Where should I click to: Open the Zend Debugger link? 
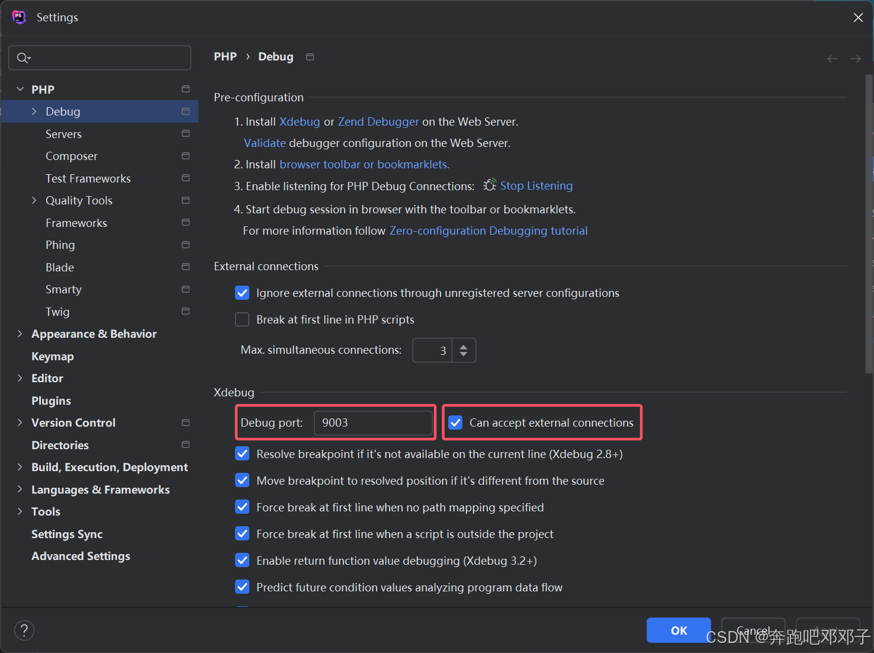(378, 121)
